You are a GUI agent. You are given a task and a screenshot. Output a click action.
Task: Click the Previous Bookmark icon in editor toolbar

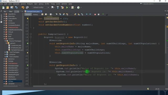click(75, 15)
